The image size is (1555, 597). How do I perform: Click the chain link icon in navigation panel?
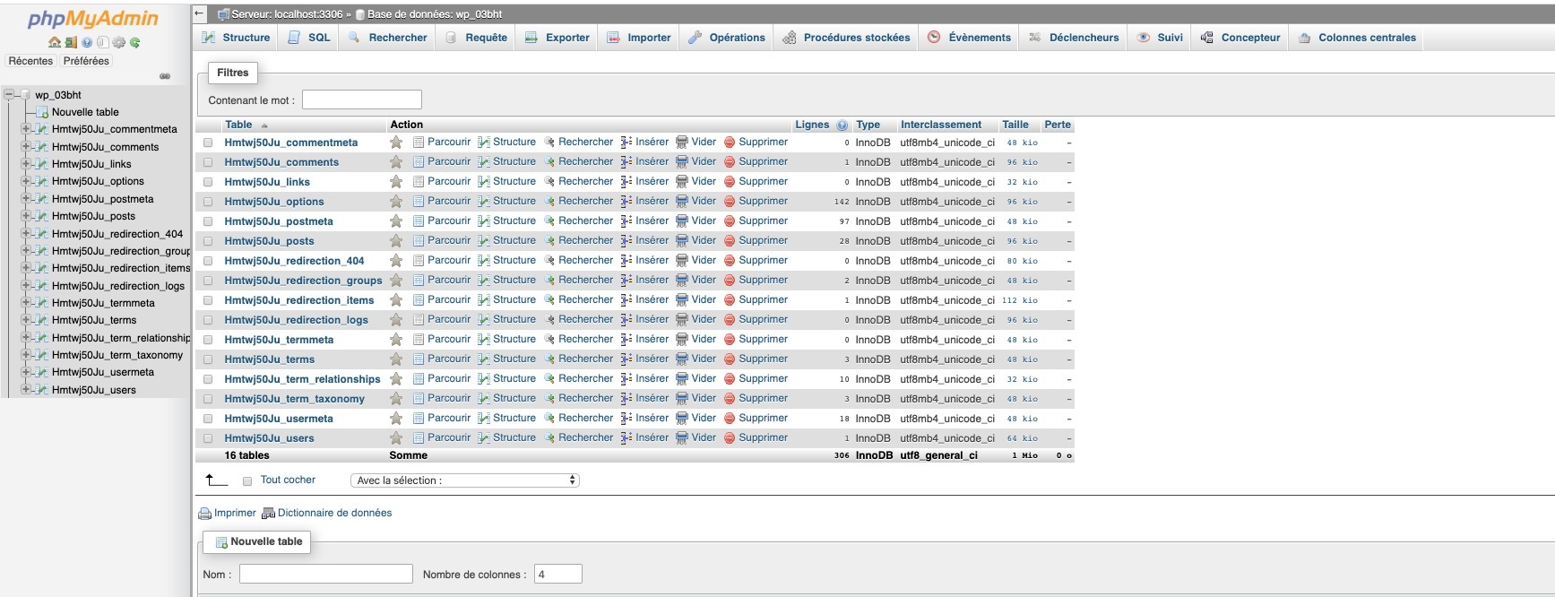(x=165, y=76)
